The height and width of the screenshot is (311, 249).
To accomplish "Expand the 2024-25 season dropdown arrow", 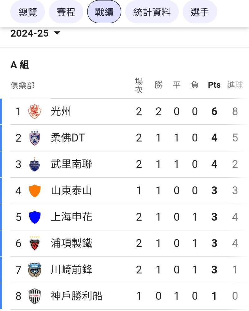I will click(57, 33).
